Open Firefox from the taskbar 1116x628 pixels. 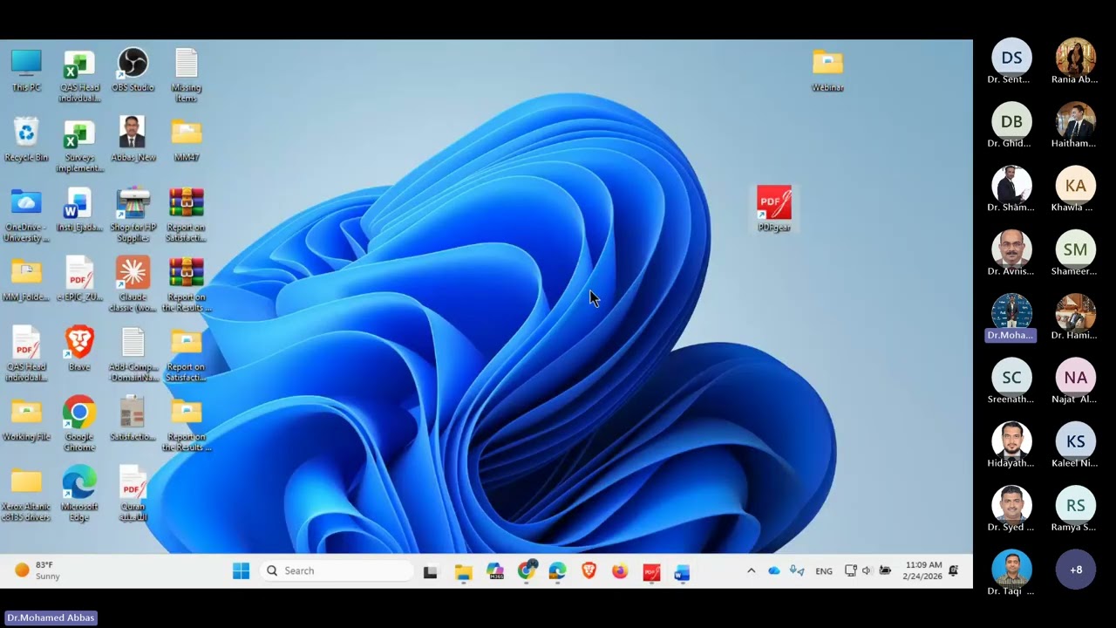click(x=620, y=572)
